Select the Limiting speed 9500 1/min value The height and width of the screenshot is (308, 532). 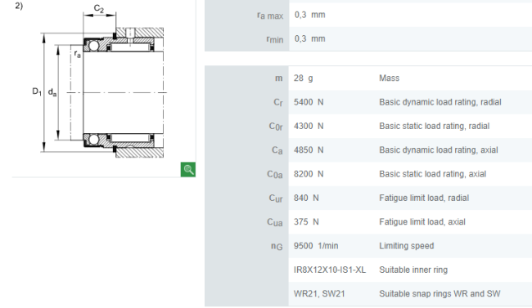coord(316,246)
